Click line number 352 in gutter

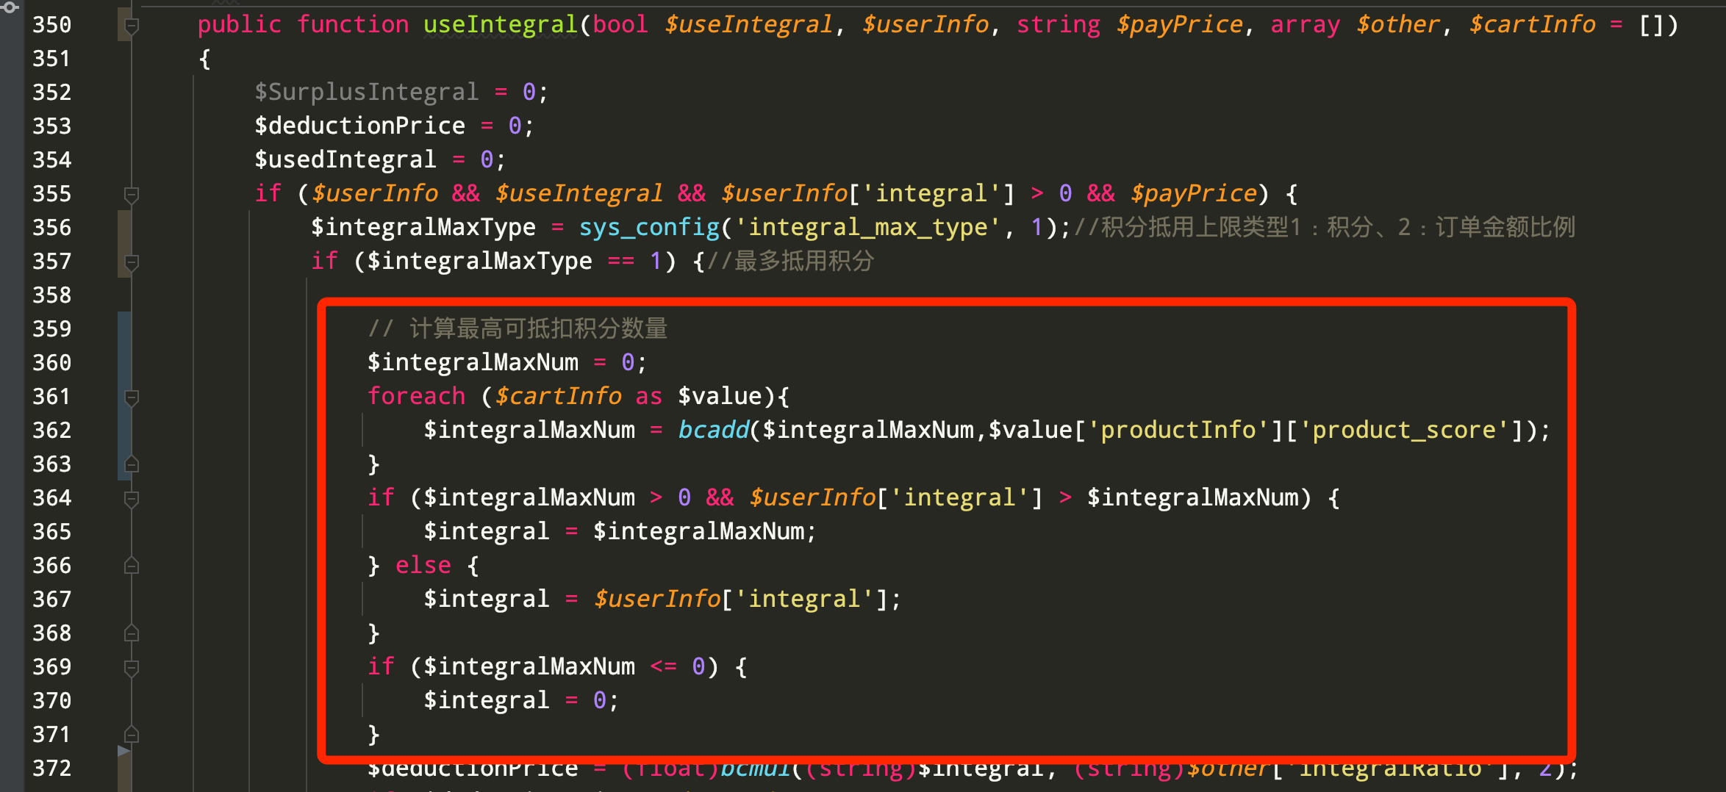(51, 93)
